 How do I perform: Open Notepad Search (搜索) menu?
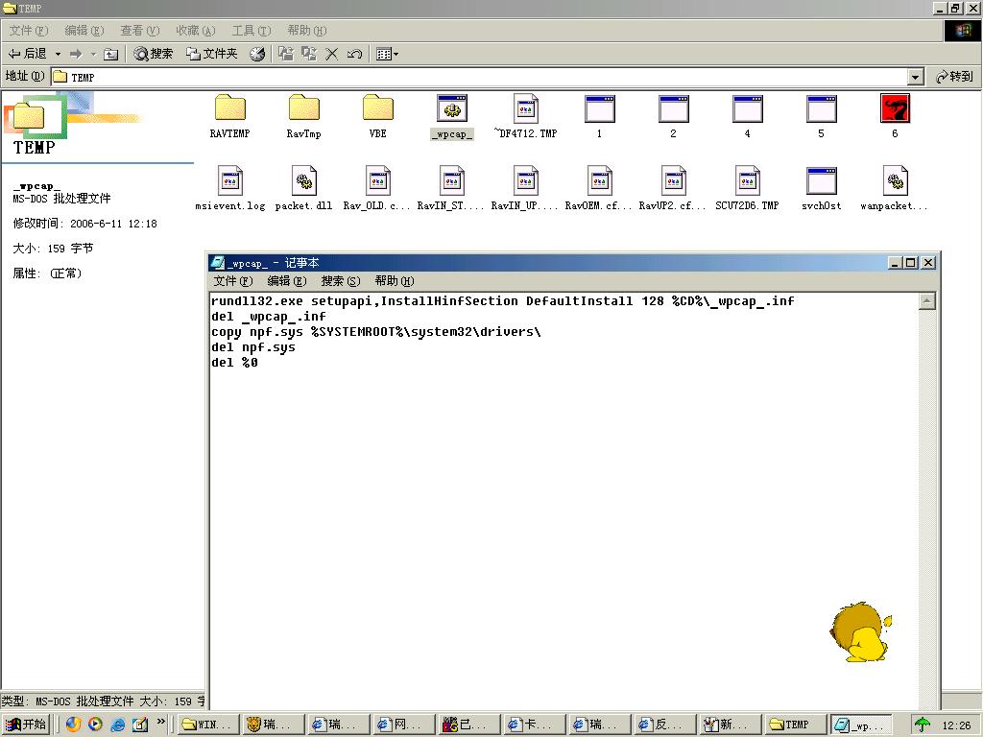[x=341, y=281]
